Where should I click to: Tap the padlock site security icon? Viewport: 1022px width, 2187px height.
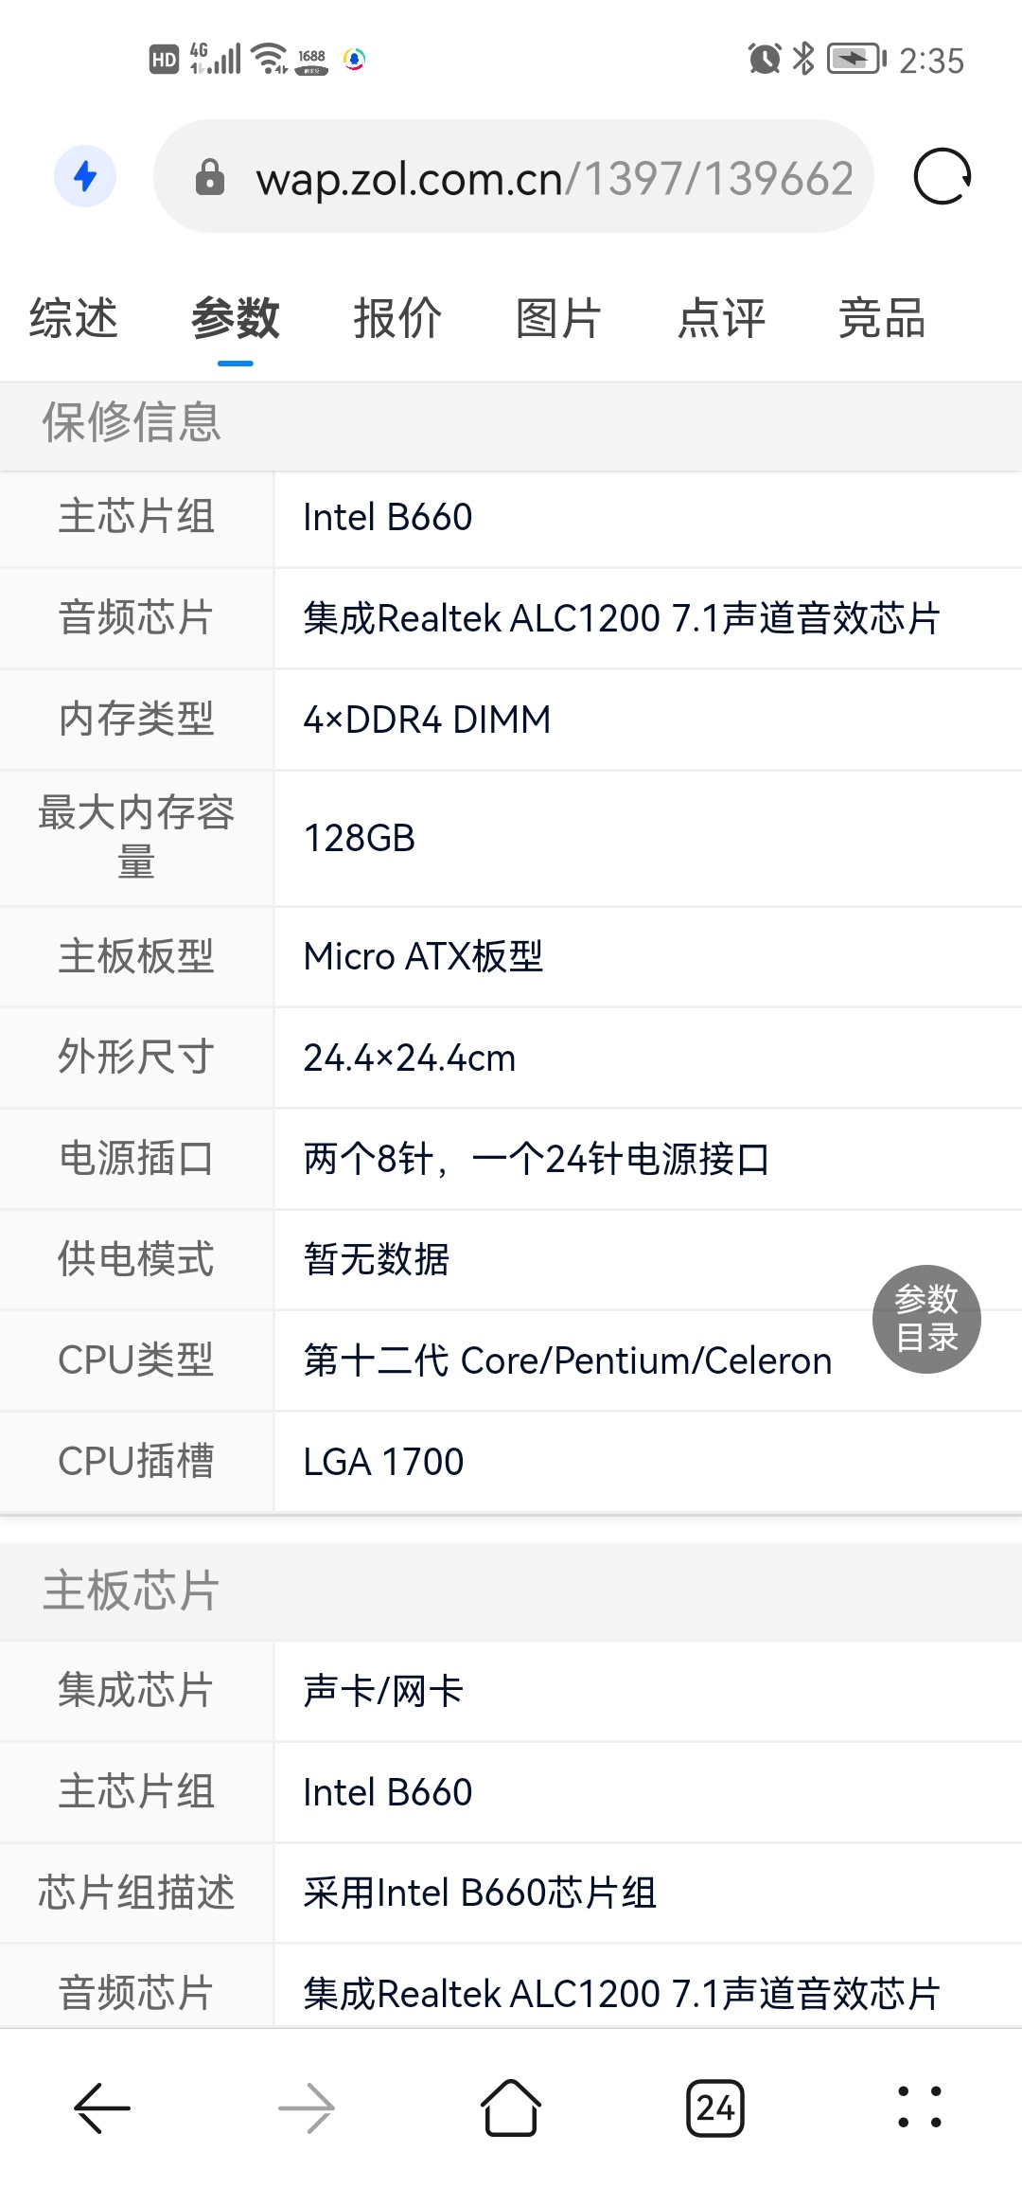209,177
